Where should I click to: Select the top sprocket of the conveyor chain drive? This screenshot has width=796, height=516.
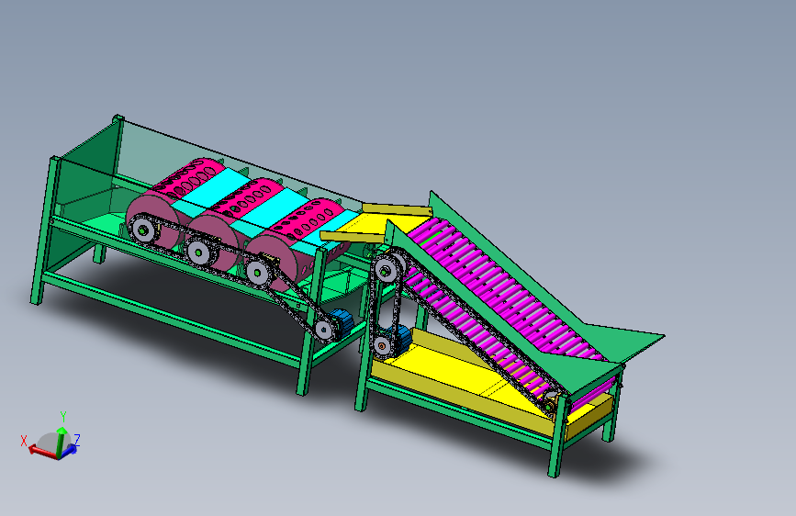(x=386, y=270)
